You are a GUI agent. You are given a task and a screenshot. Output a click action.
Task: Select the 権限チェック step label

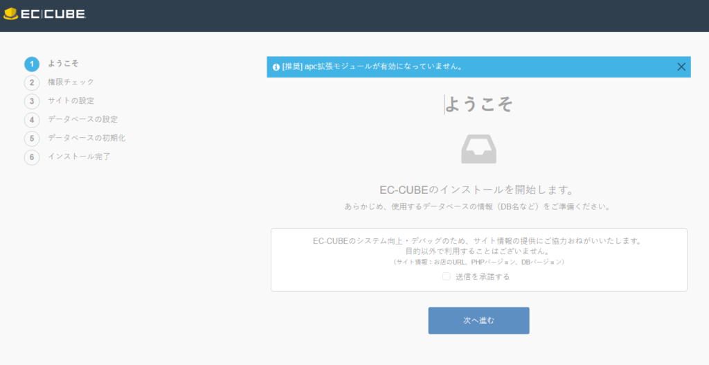[71, 82]
